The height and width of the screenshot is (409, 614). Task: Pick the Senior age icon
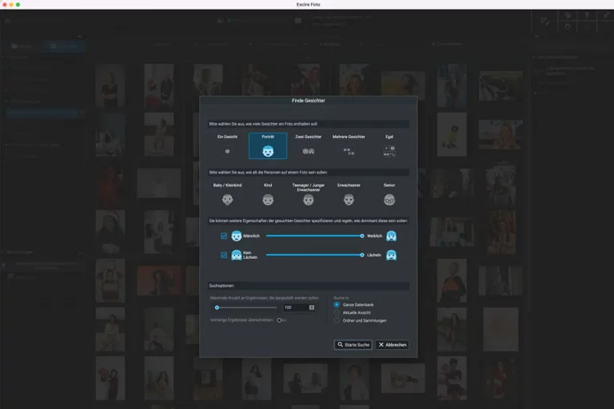point(389,200)
